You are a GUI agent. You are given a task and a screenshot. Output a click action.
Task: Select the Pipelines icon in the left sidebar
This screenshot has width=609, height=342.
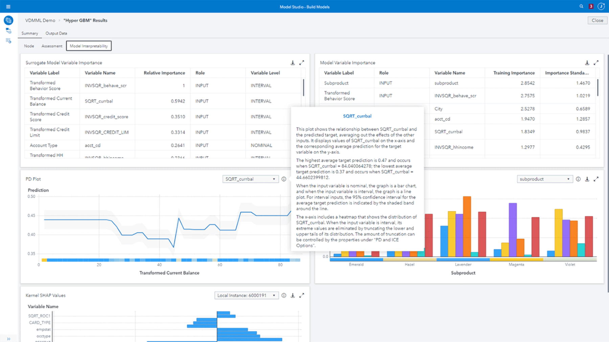pyautogui.click(x=8, y=20)
